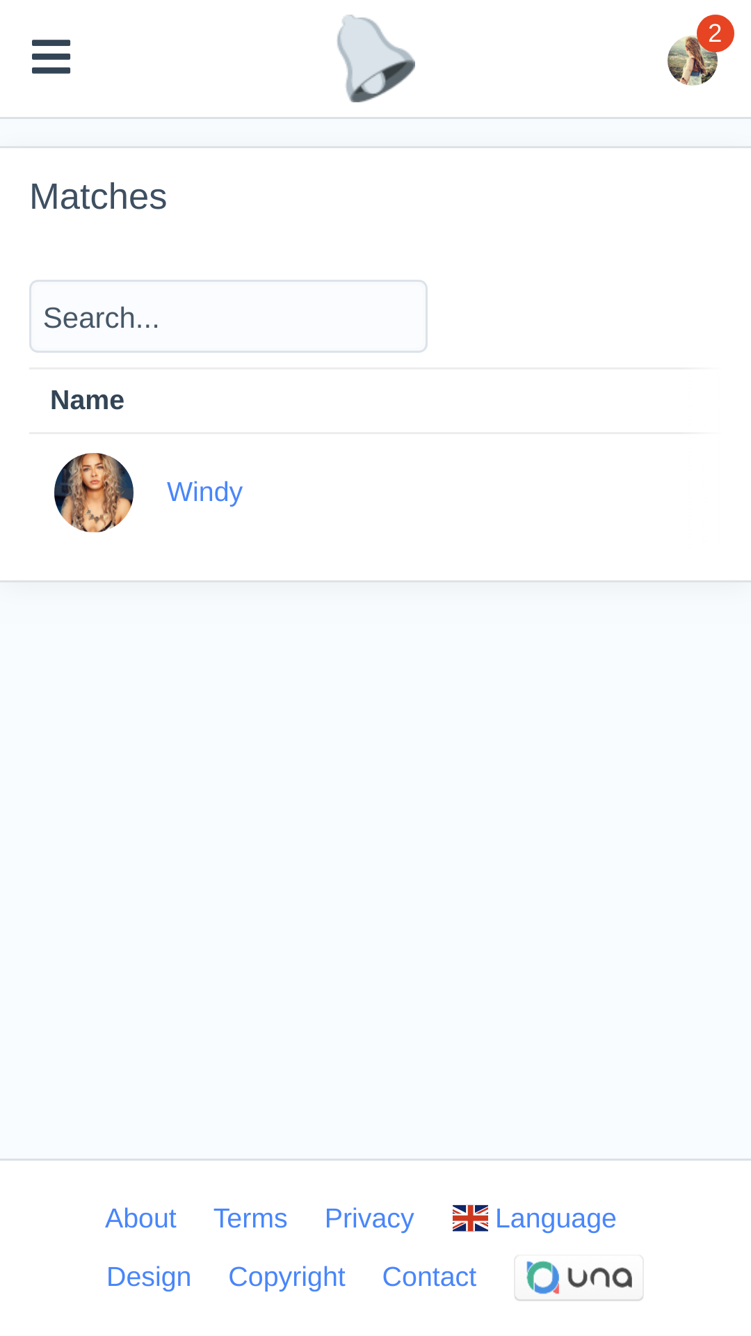Open the About footer link
The image size is (751, 1336).
pyautogui.click(x=140, y=1218)
